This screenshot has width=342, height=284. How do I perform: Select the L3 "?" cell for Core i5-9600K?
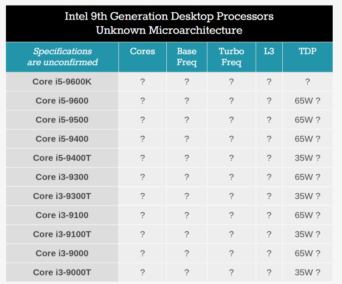pyautogui.click(x=269, y=82)
